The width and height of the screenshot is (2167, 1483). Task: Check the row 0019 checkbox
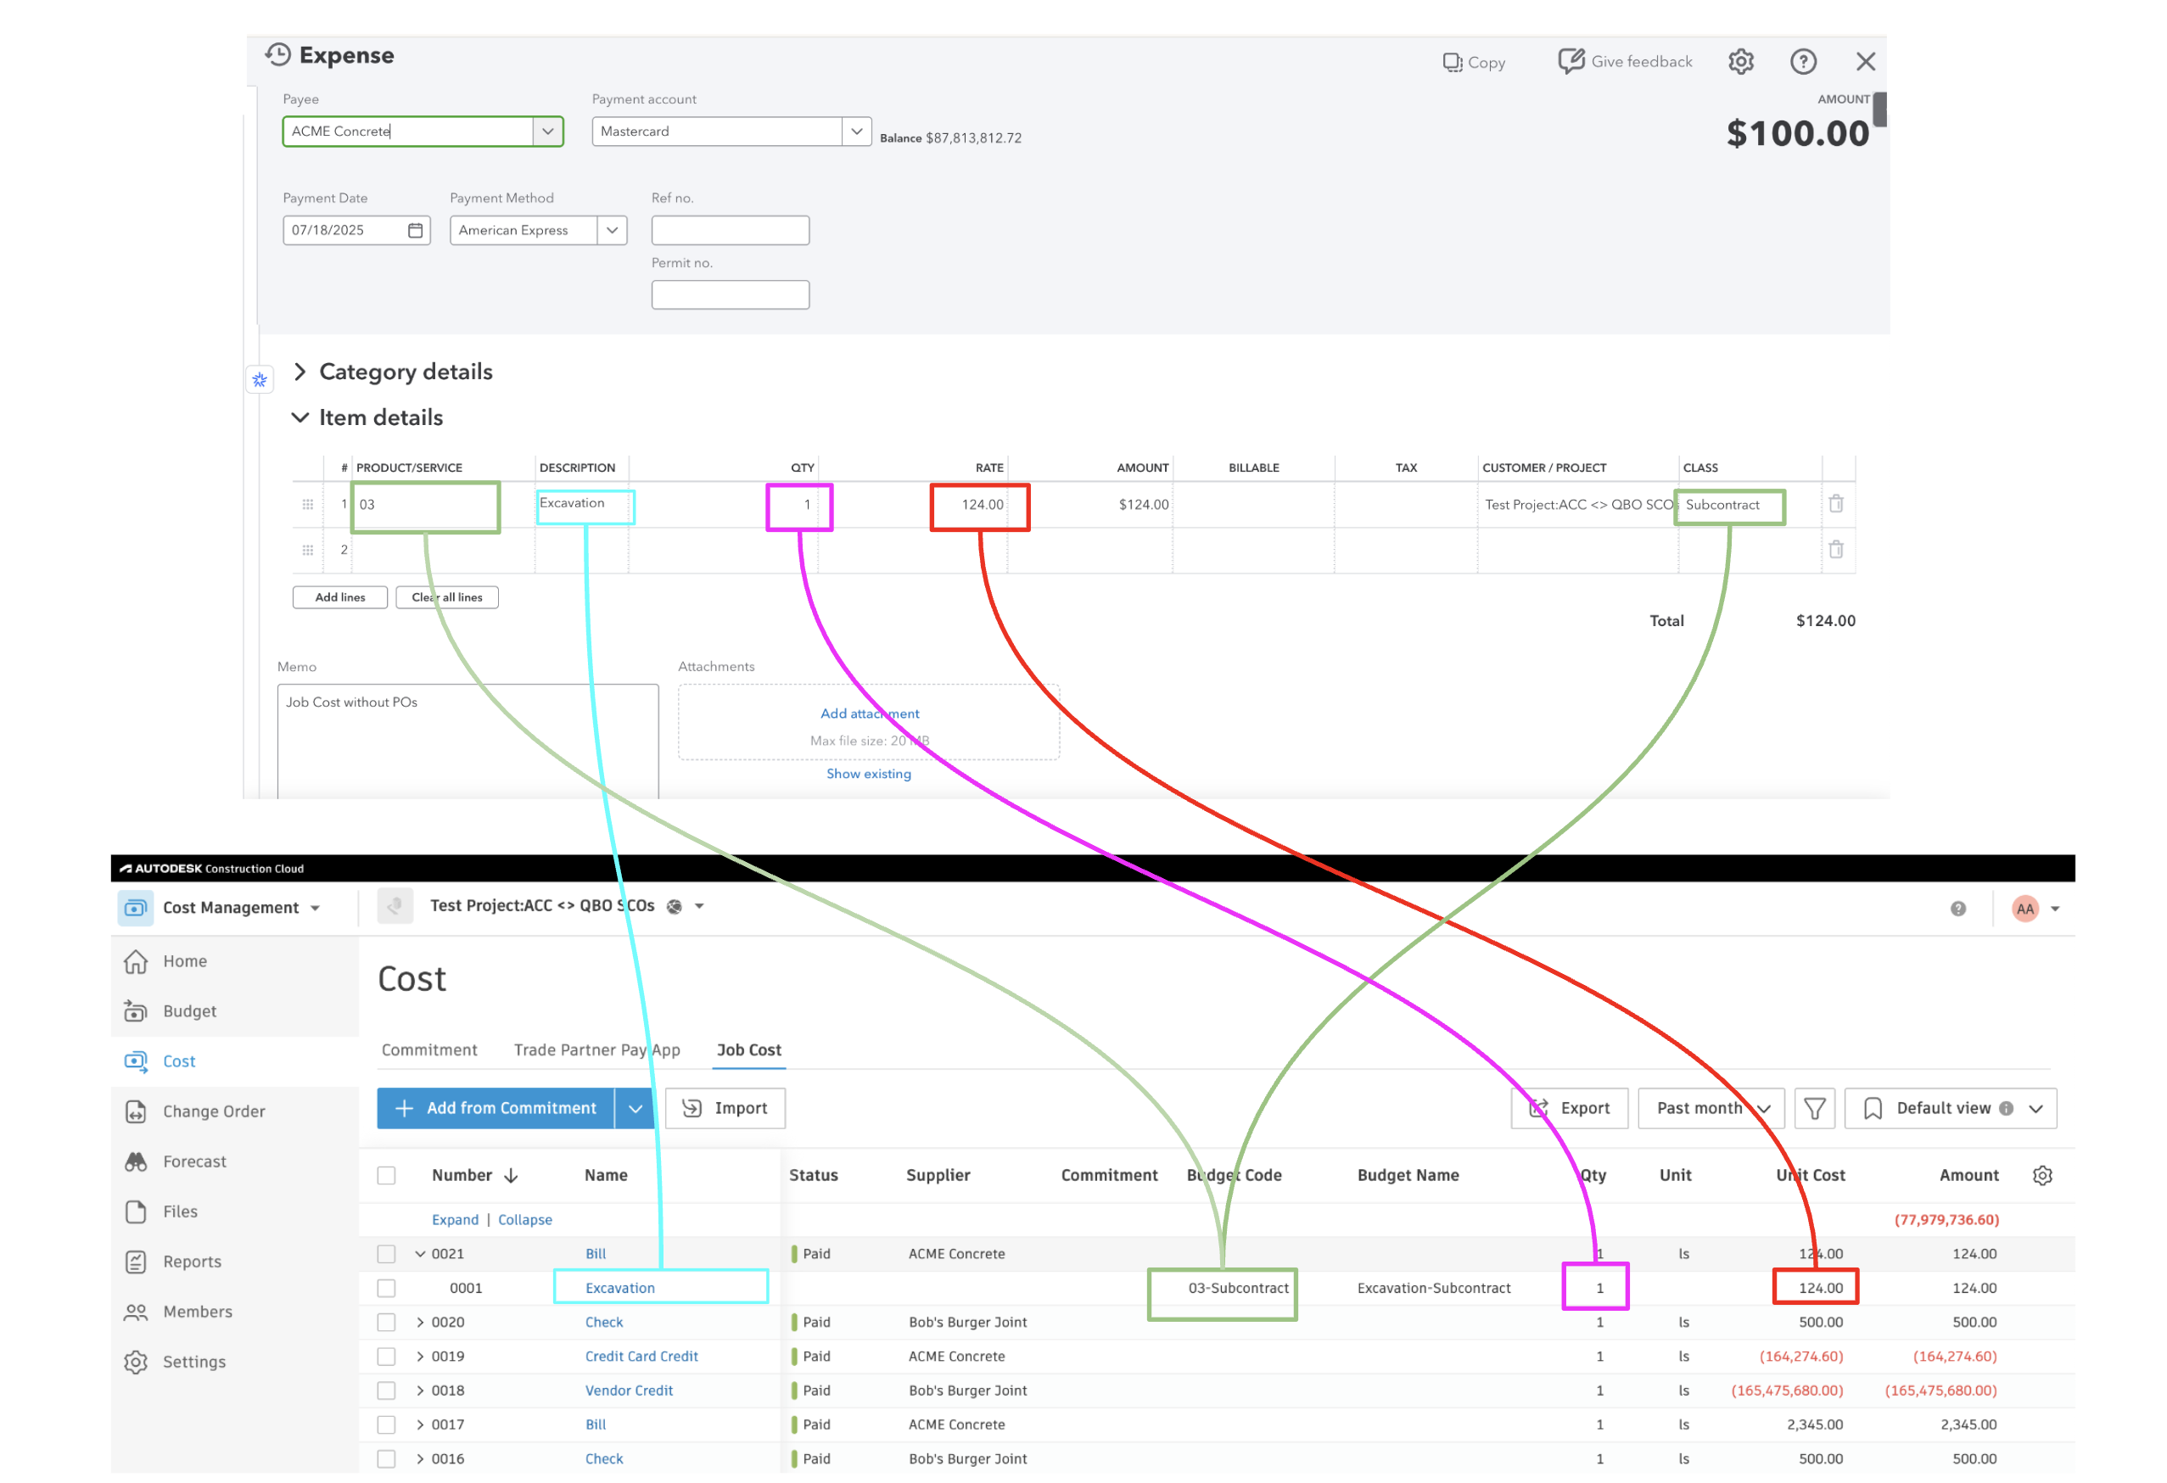coord(386,1357)
